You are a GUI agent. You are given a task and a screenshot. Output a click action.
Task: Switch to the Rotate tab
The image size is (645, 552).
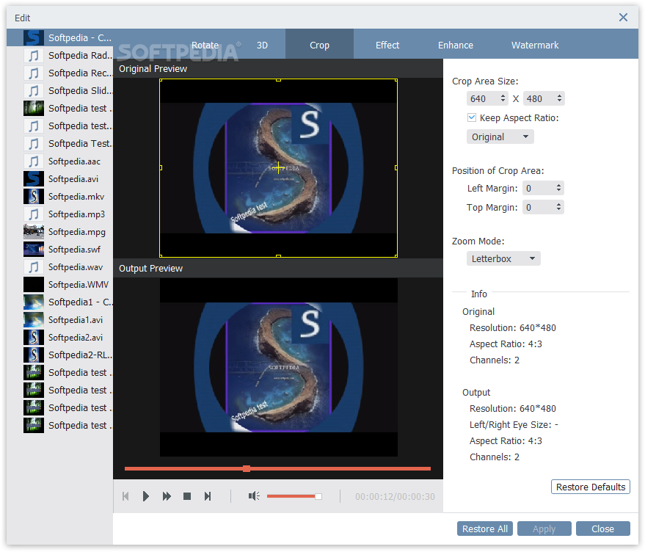[205, 46]
